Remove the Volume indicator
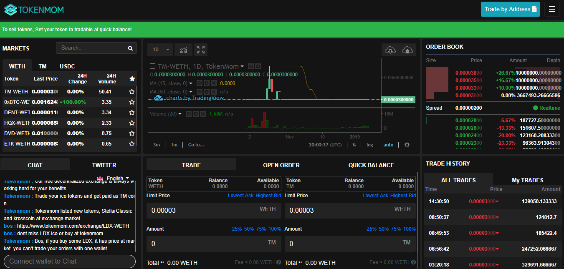 coord(203,114)
